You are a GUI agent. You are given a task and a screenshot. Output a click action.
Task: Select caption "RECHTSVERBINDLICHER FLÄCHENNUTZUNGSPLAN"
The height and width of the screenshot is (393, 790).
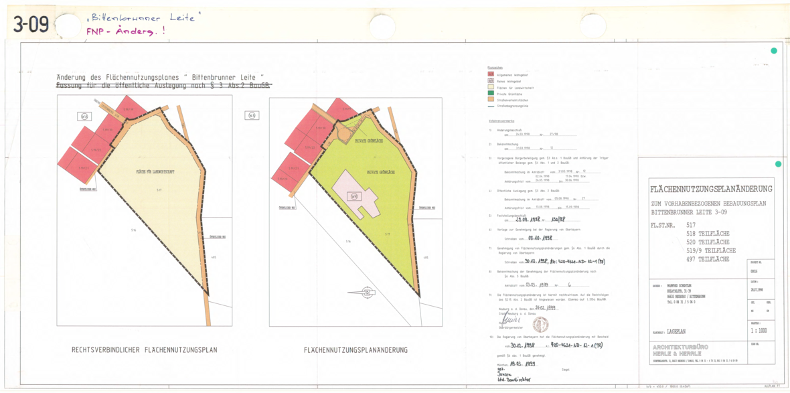point(145,349)
